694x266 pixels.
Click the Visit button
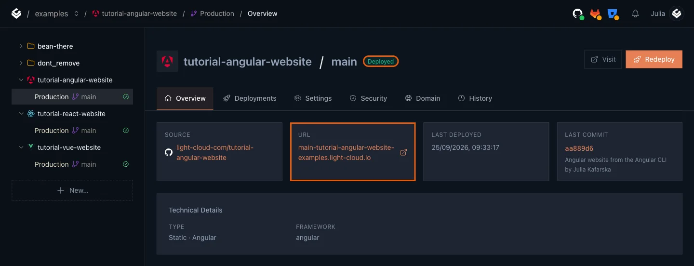[x=603, y=59]
